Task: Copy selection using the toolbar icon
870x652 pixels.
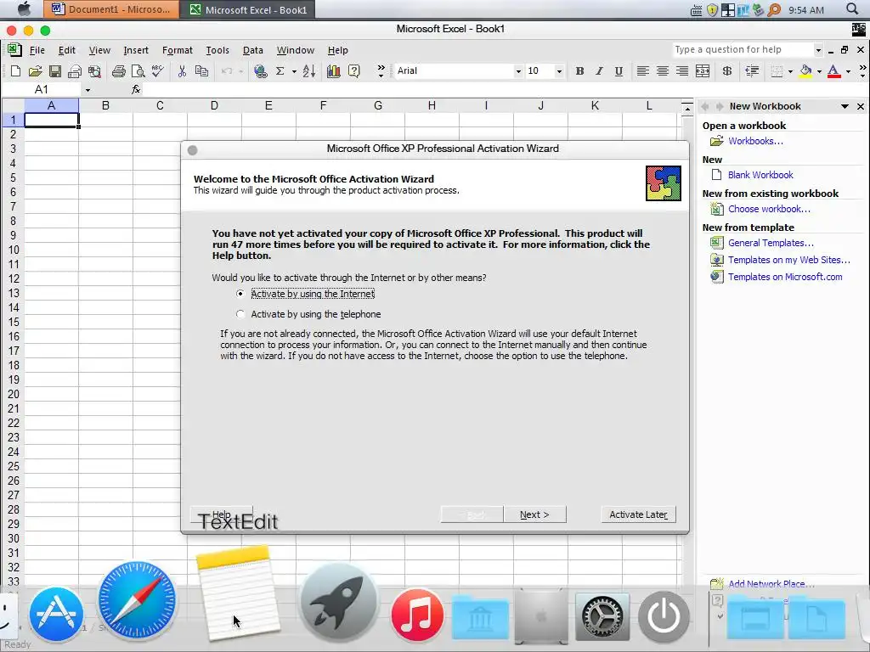Action: tap(201, 71)
